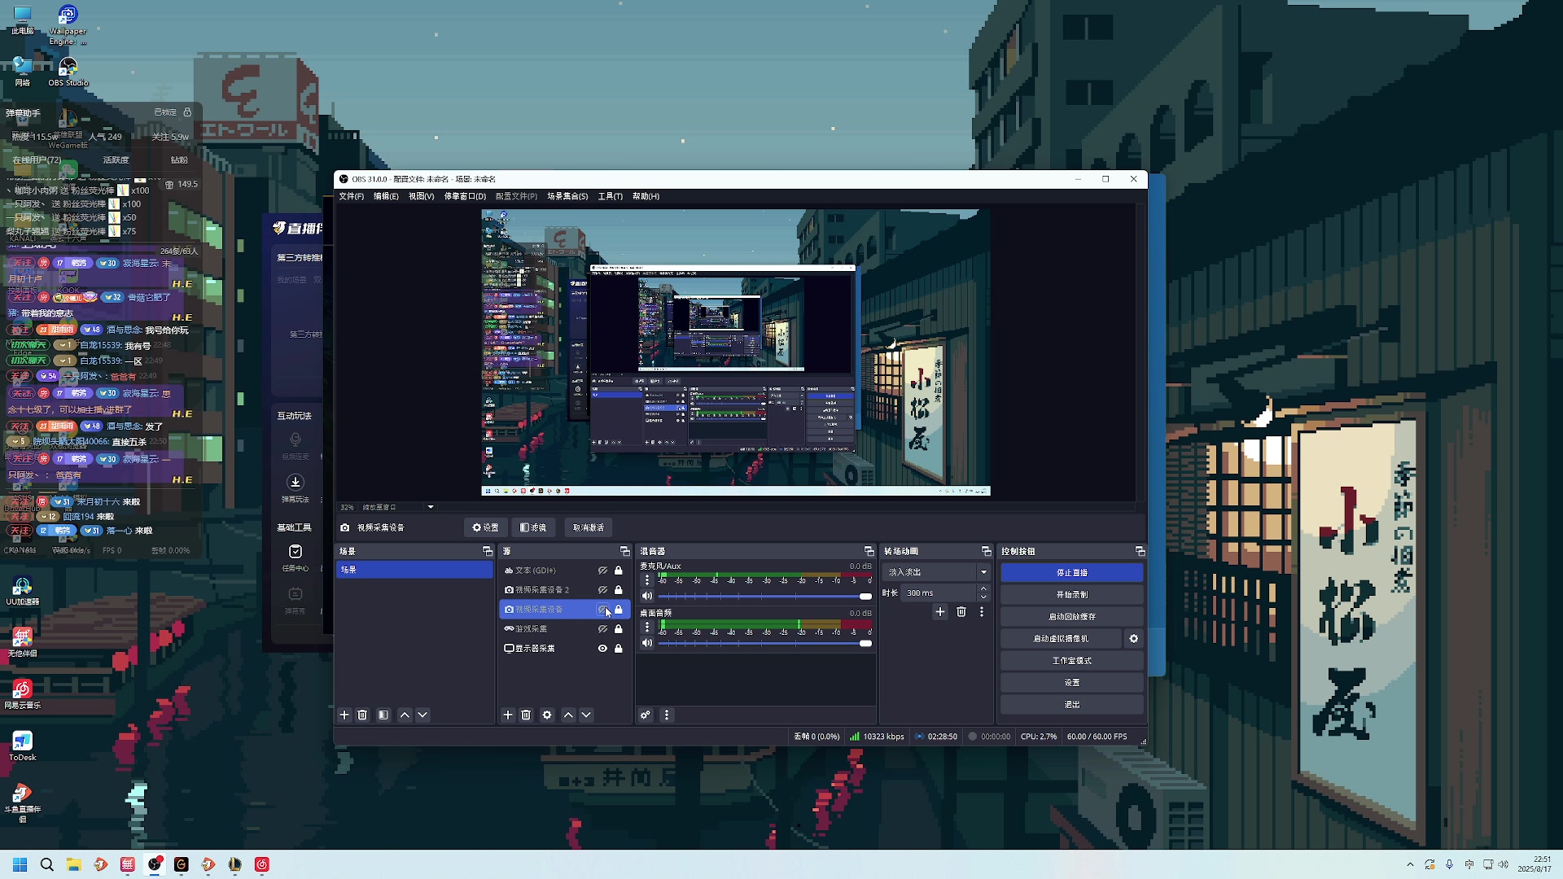The height and width of the screenshot is (879, 1563).
Task: Pop out the 转场动画 dock panel
Action: click(987, 552)
